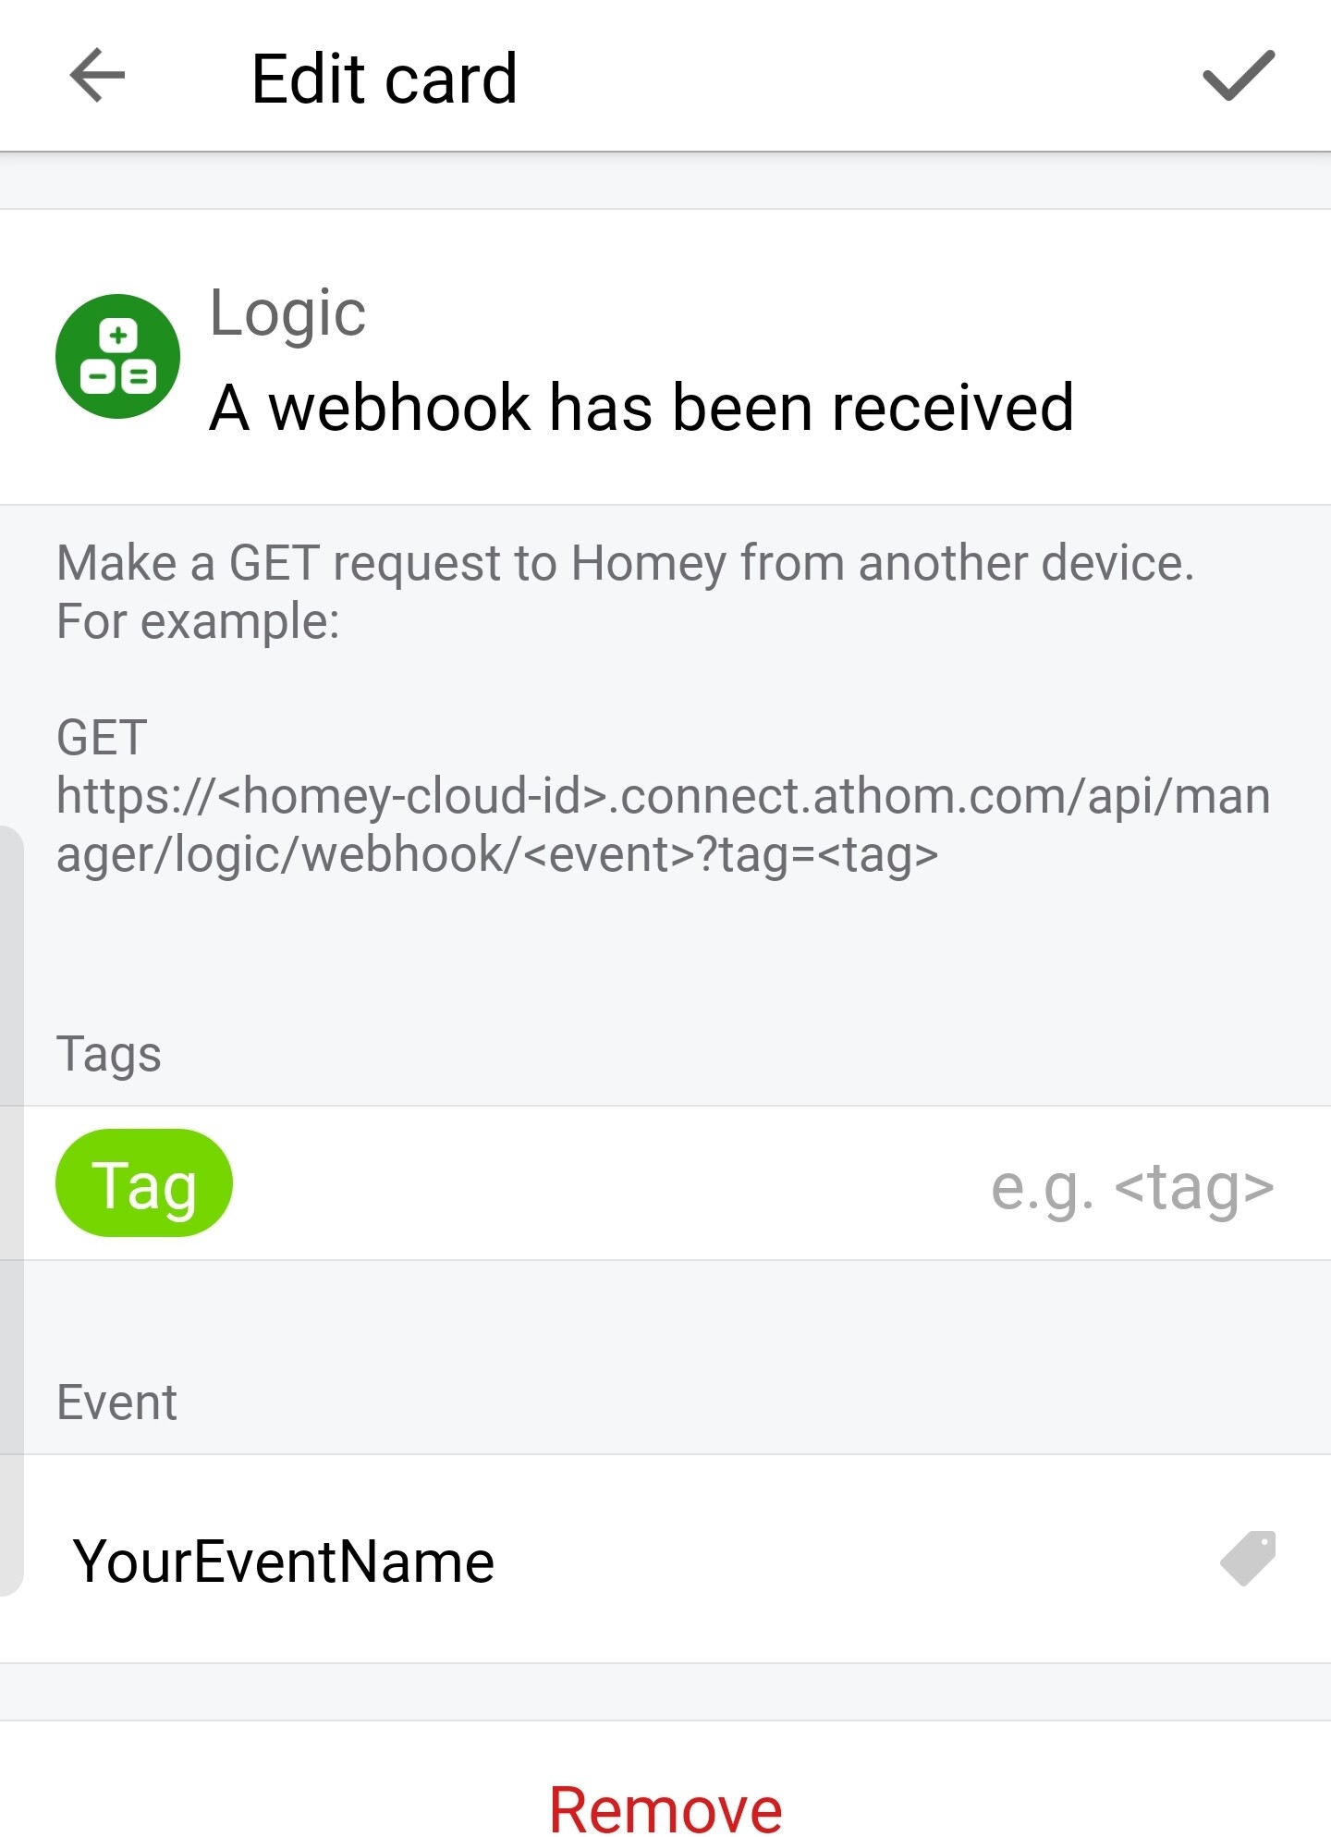Tap empty space right of YourEventName

click(x=850, y=1560)
